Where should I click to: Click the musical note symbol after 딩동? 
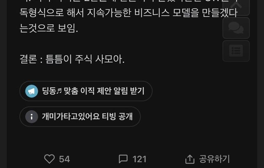(x=59, y=91)
